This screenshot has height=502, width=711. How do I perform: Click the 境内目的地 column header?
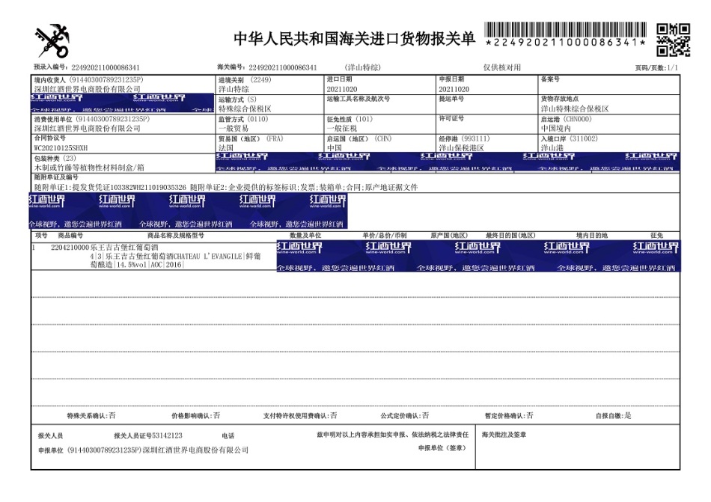tap(592, 236)
